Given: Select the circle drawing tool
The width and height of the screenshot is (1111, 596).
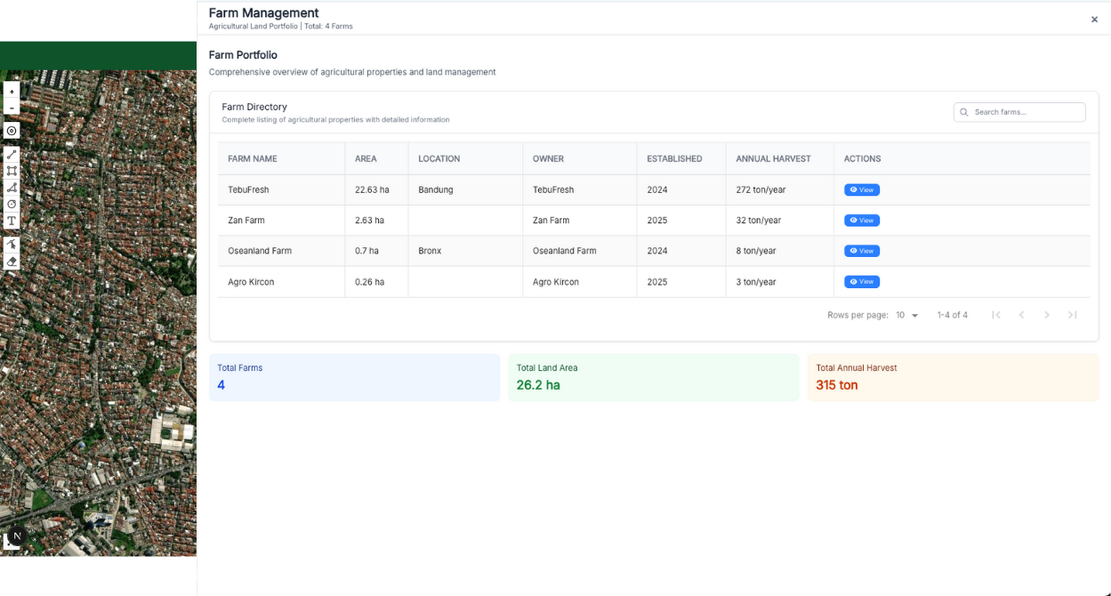Looking at the screenshot, I should click(12, 204).
